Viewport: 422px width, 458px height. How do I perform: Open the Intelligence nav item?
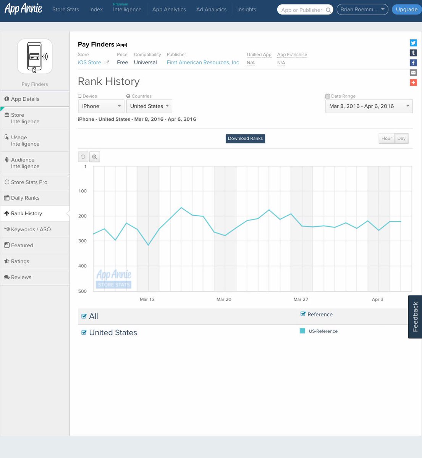point(127,10)
